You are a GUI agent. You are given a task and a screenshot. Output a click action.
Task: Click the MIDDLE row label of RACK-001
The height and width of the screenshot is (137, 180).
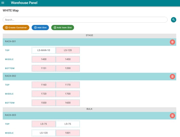tap(9, 59)
